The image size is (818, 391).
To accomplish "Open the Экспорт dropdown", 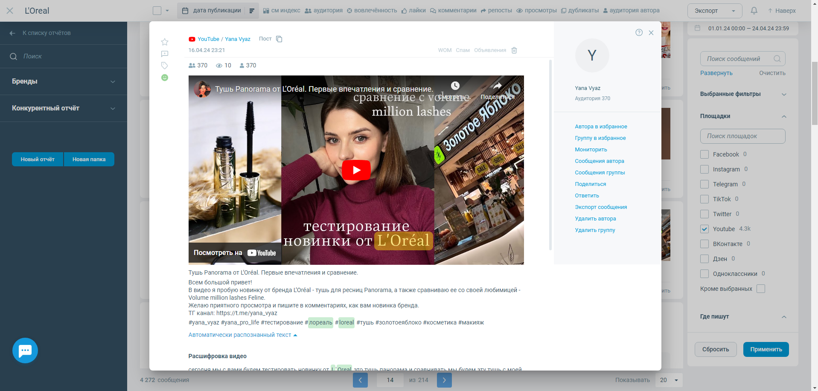I will (714, 11).
